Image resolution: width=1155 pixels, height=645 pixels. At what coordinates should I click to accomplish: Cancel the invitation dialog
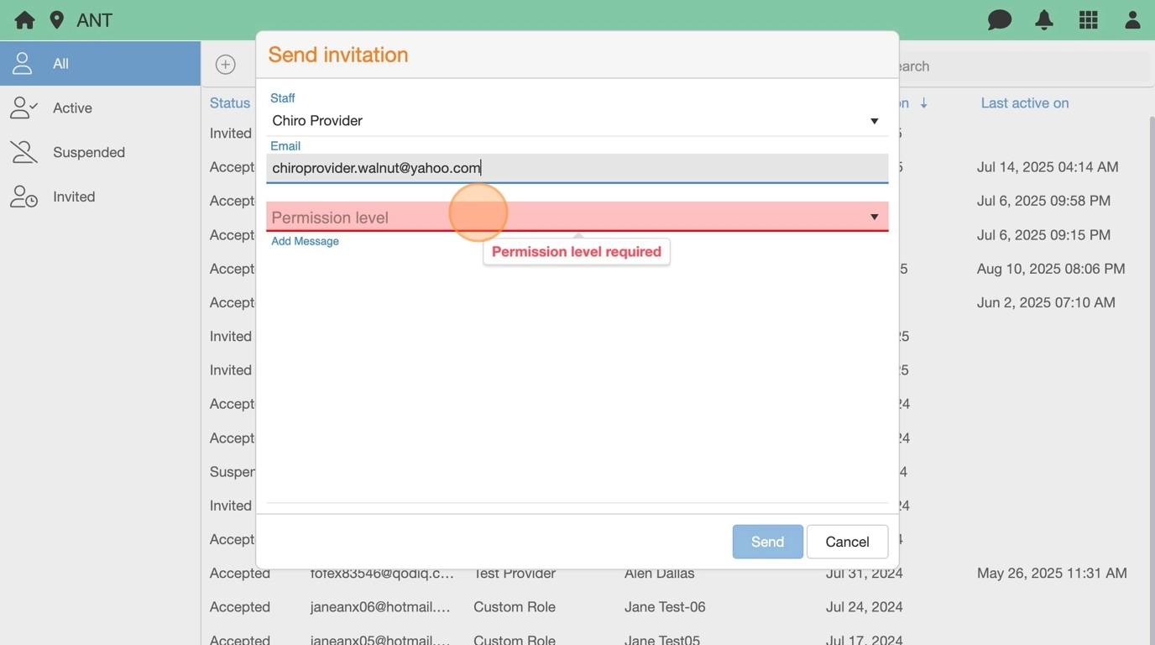(x=847, y=542)
